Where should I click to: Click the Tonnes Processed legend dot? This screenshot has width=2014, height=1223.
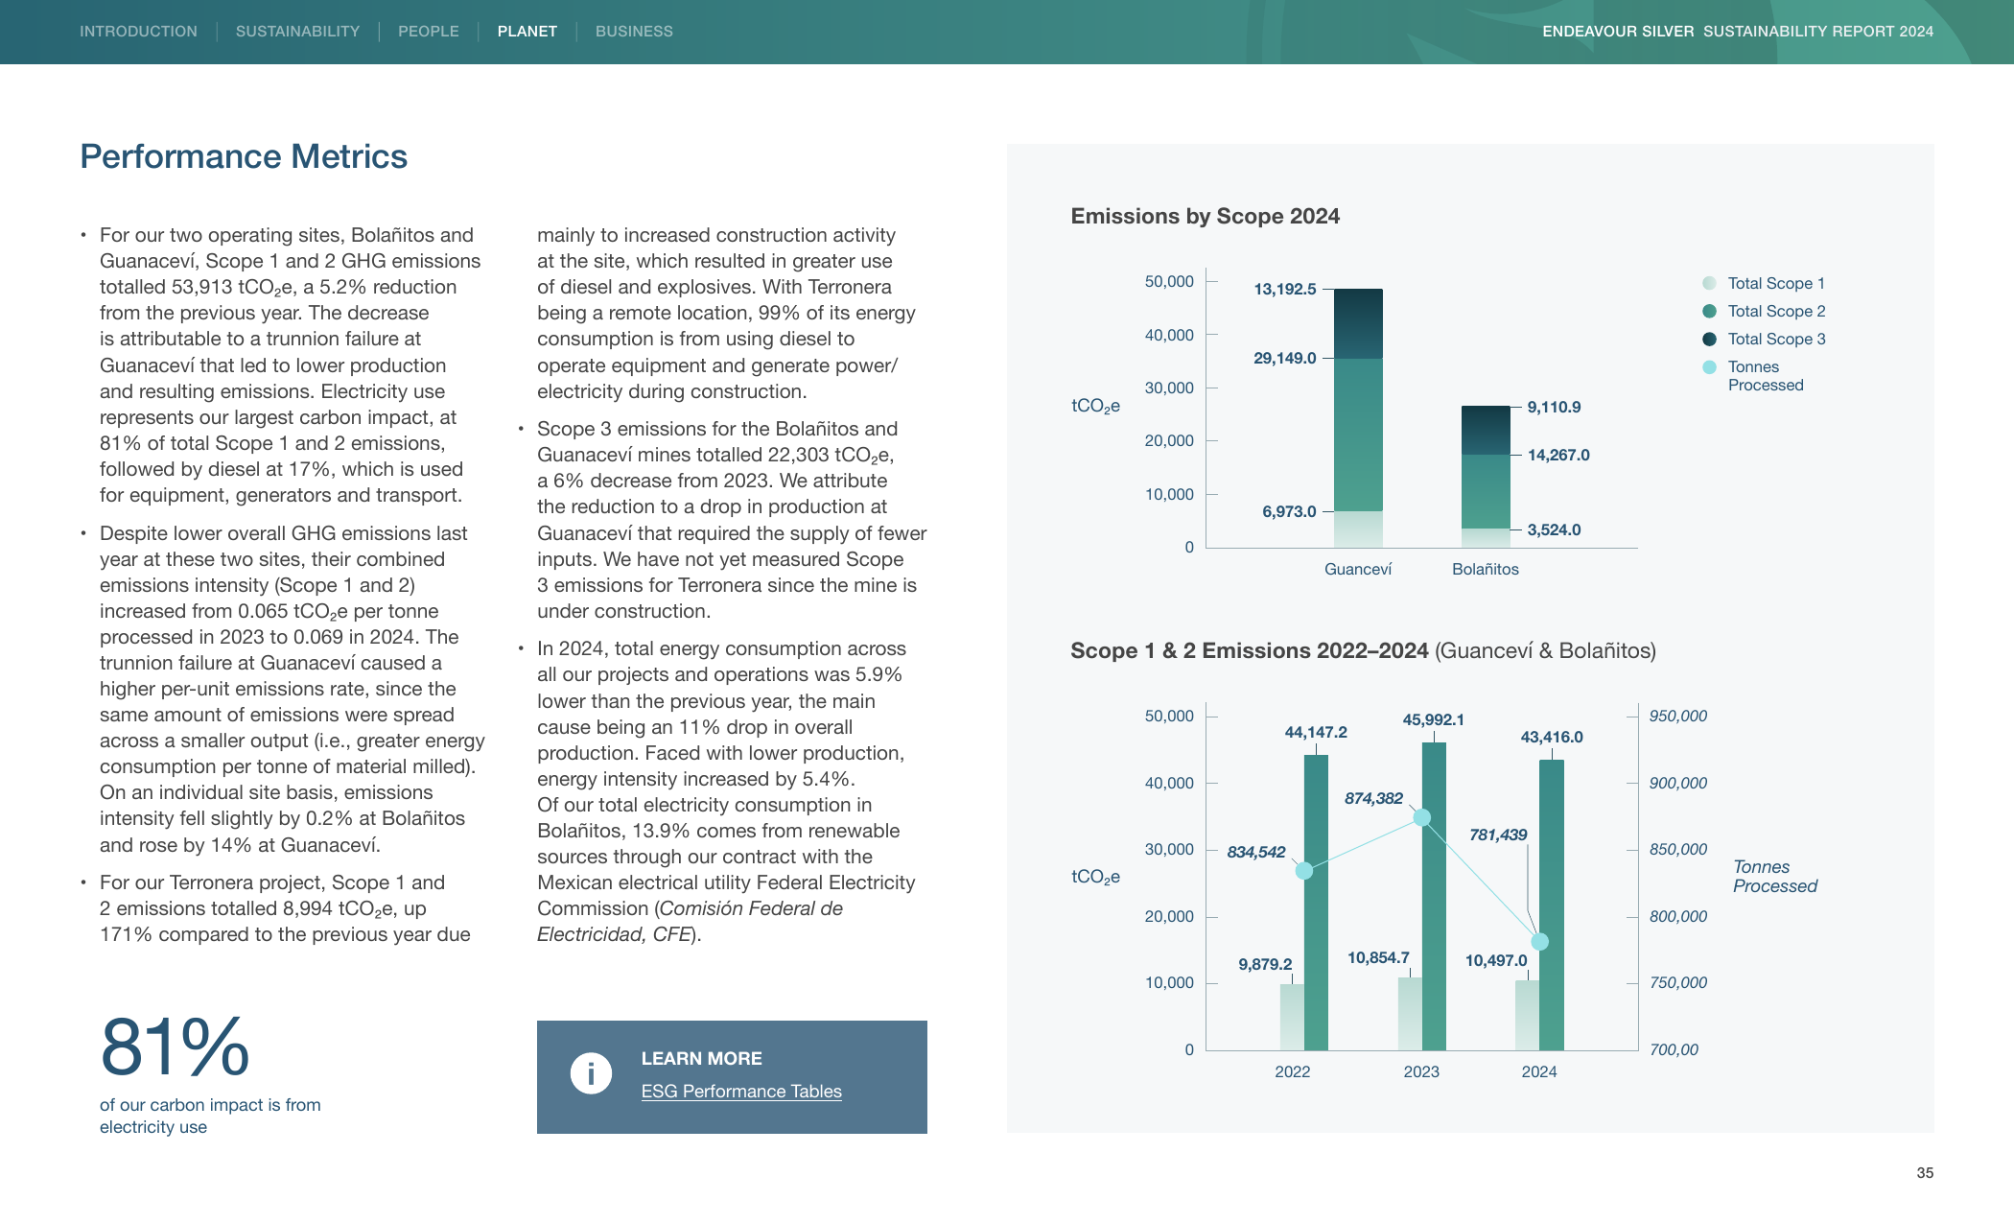coord(1709,366)
